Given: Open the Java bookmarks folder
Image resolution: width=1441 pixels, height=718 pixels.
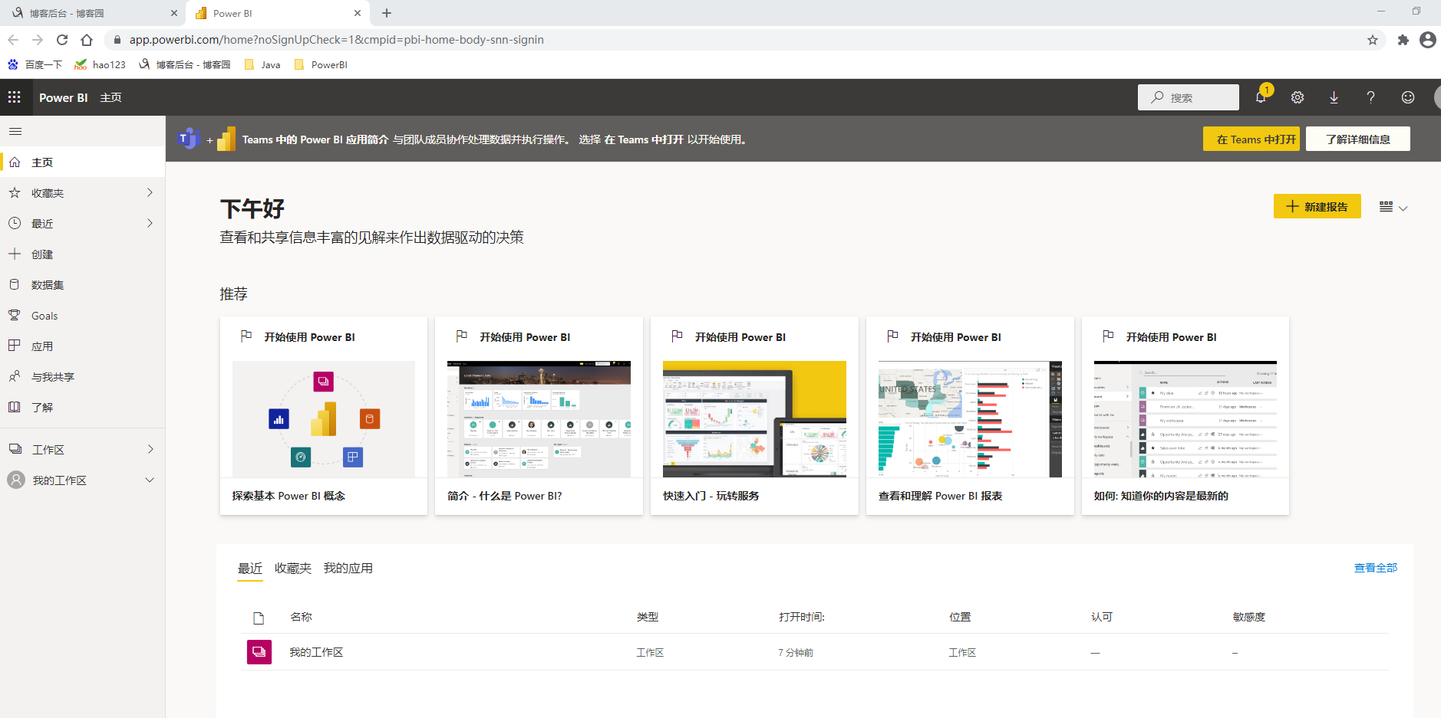Looking at the screenshot, I should [262, 65].
